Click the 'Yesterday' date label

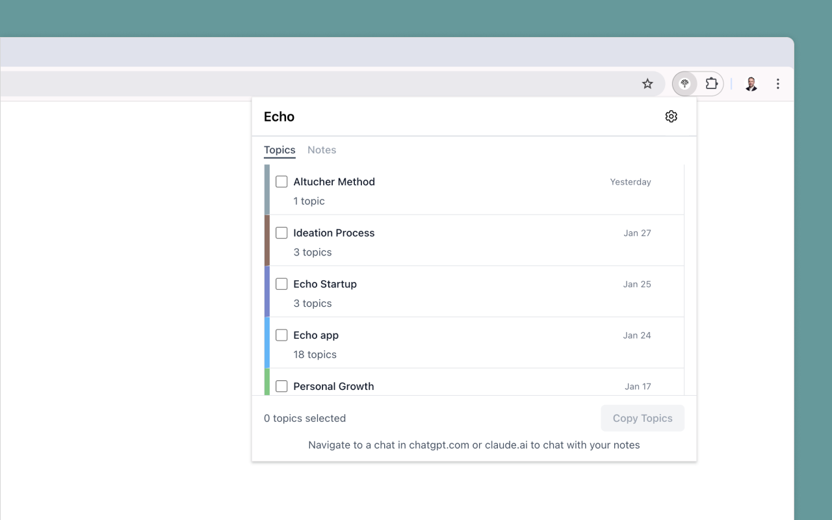pyautogui.click(x=630, y=182)
